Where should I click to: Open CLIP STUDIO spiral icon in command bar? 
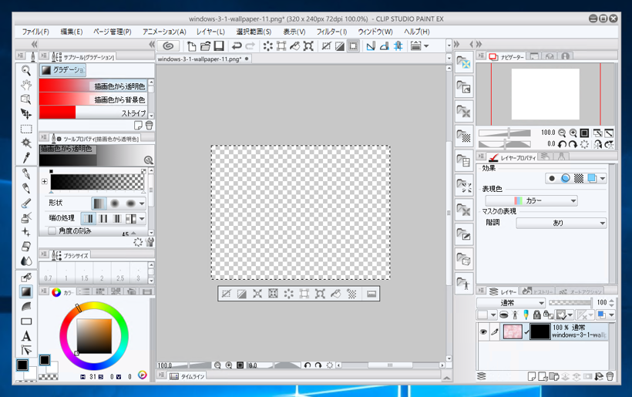coord(168,46)
